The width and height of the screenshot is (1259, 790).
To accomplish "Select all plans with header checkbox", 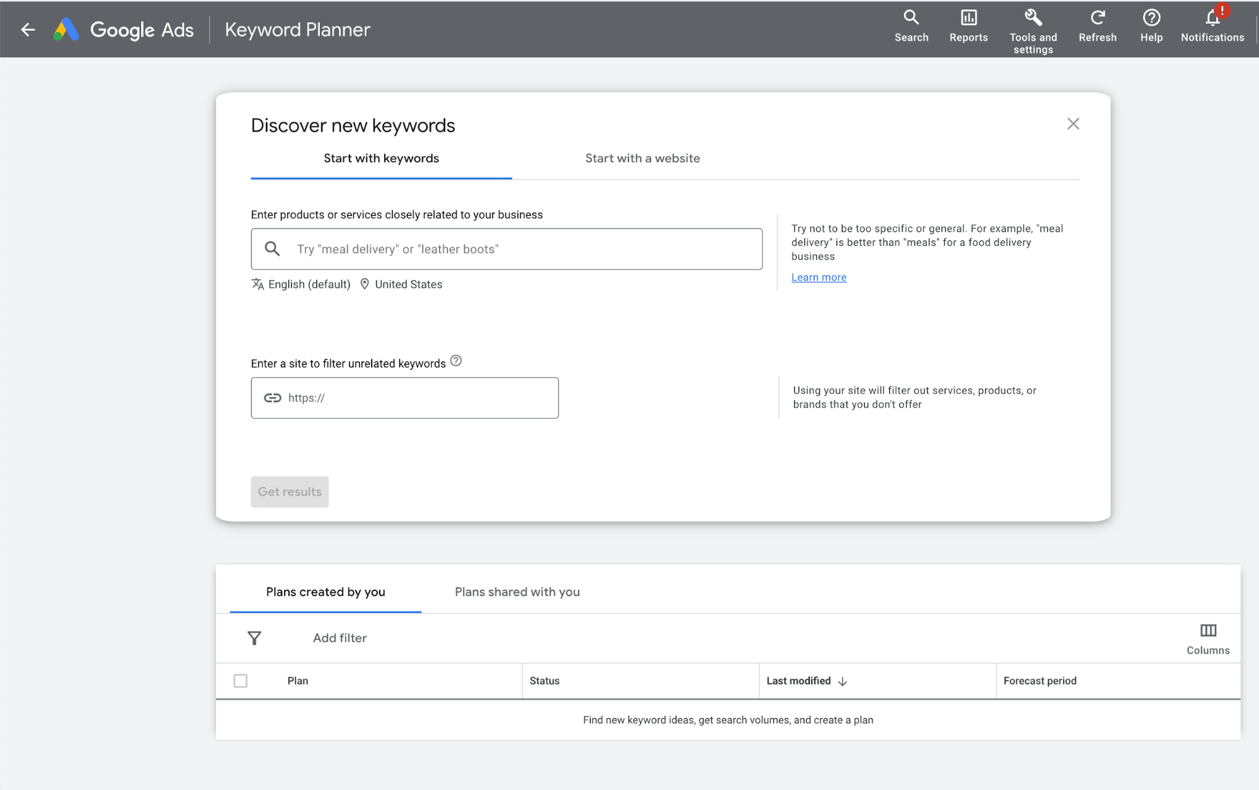I will (x=241, y=680).
